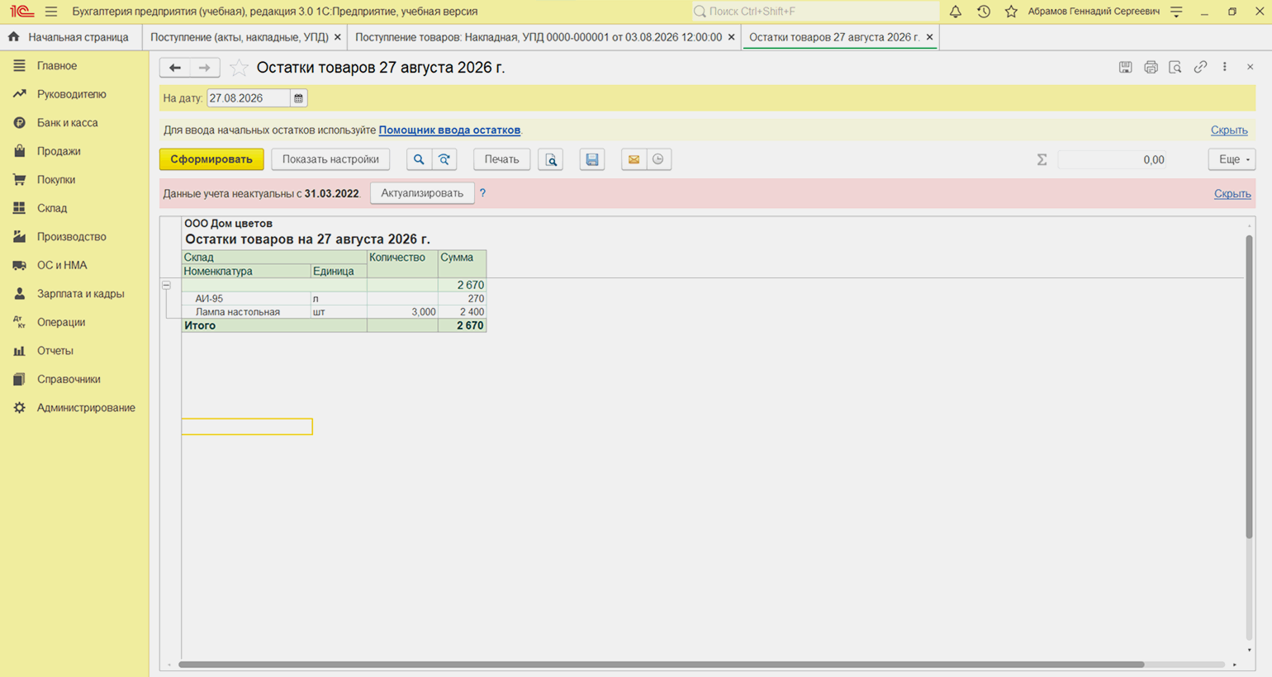
Task: Open history icon in the title bar
Action: click(983, 12)
